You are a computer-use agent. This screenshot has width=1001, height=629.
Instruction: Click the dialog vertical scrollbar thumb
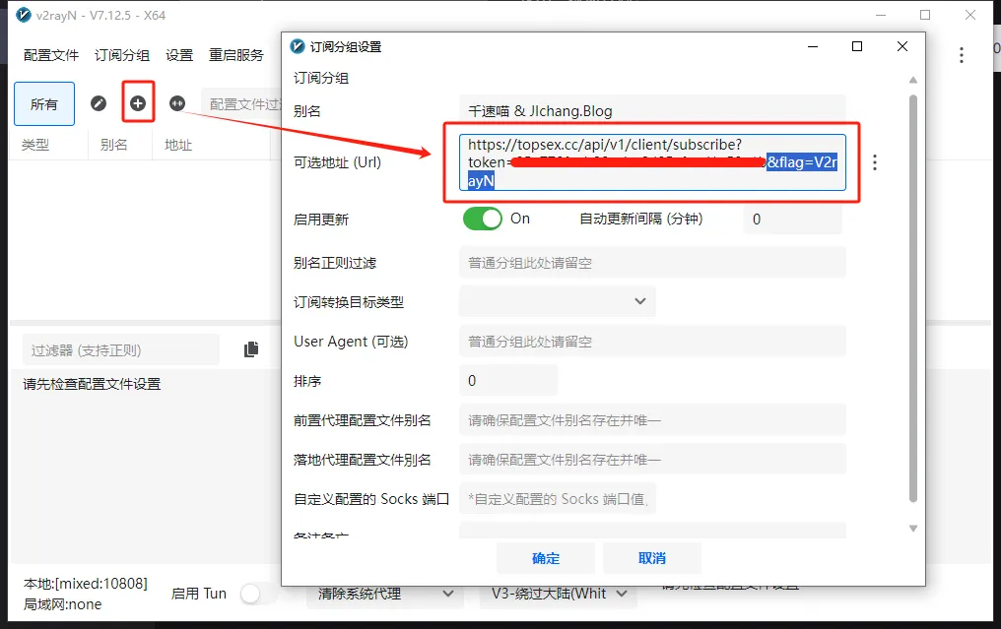click(x=913, y=298)
